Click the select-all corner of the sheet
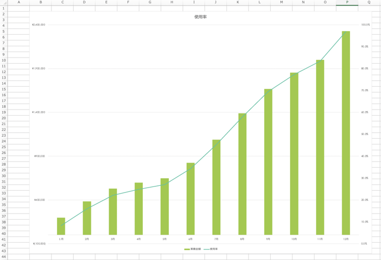 [3, 2]
